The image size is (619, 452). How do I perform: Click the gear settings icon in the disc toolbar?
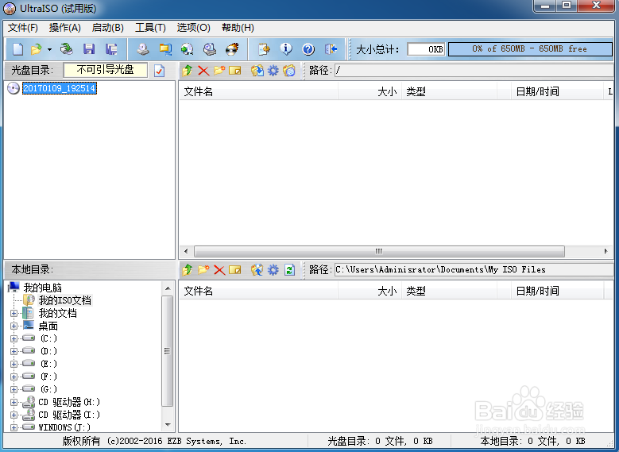(x=273, y=71)
